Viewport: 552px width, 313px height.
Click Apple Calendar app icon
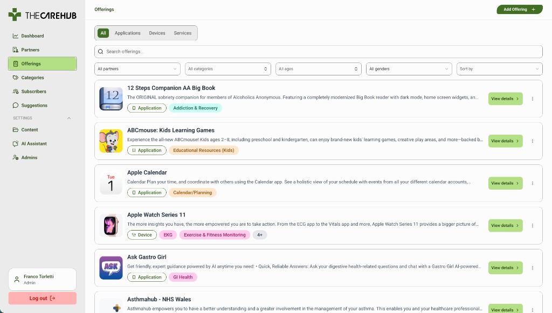point(111,183)
